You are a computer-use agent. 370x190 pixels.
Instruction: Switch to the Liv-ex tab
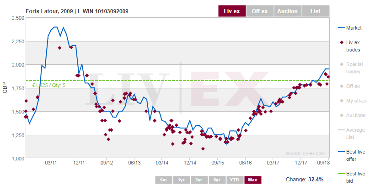click(x=232, y=11)
